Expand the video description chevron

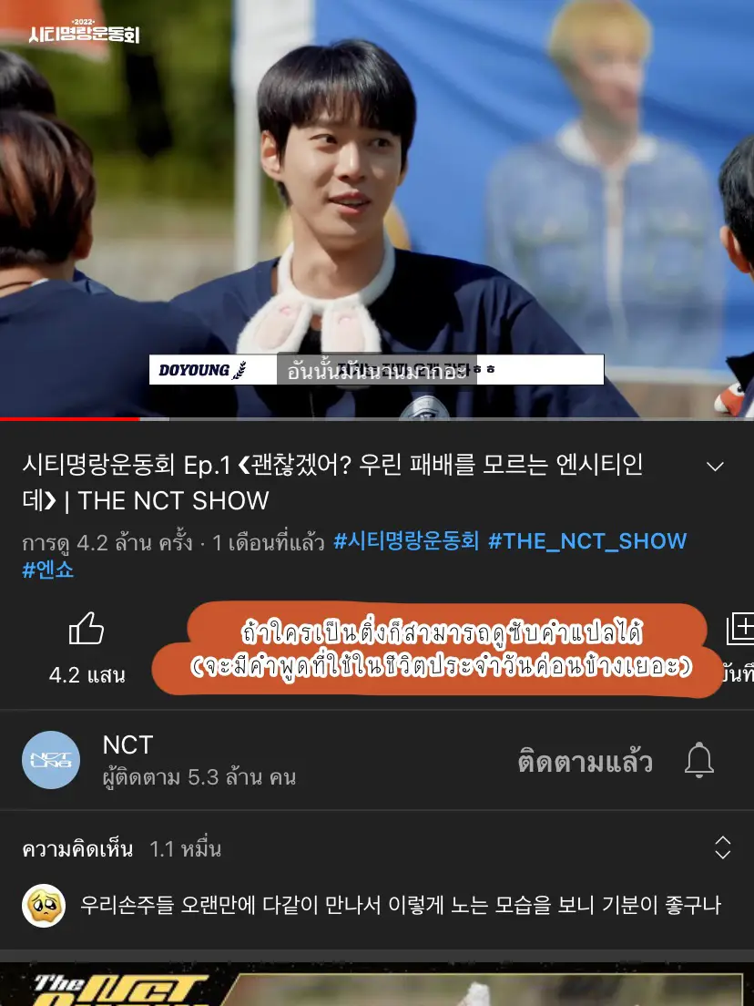point(715,467)
